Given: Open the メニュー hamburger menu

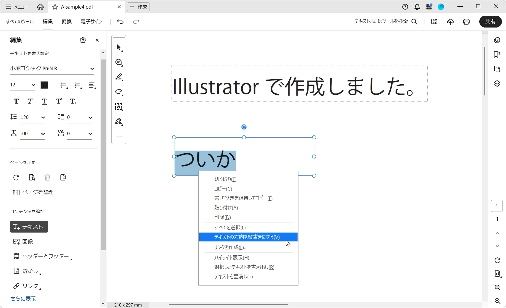Looking at the screenshot, I should pyautogui.click(x=17, y=7).
